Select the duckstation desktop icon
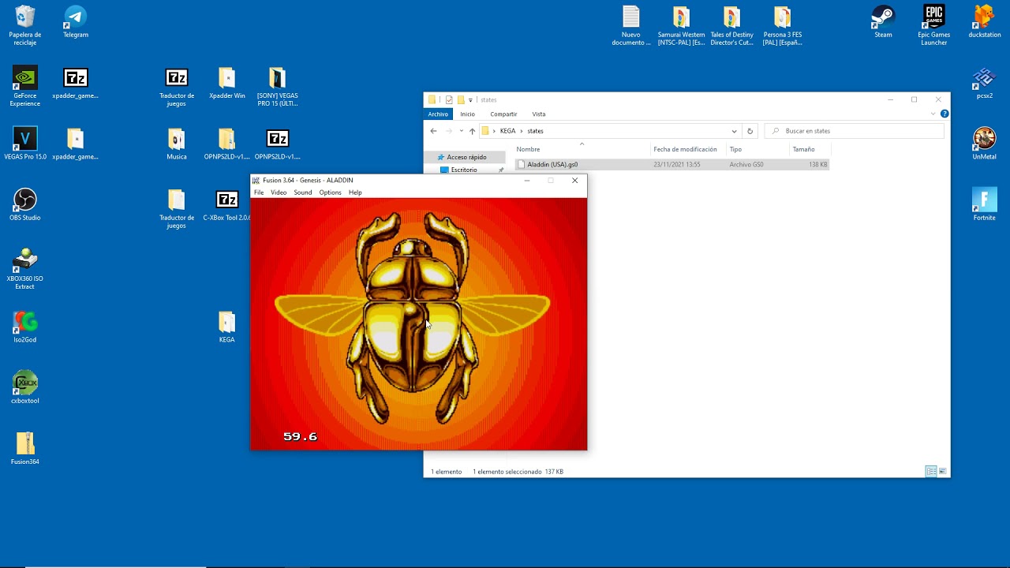The width and height of the screenshot is (1010, 568). pyautogui.click(x=985, y=21)
